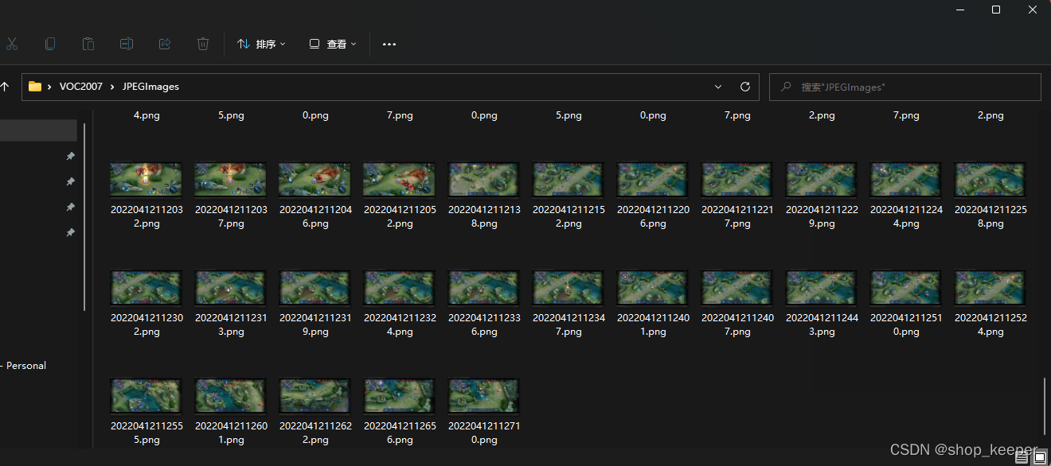Viewport: 1051px width, 466px height.
Task: Select thumbnail 20220412112324.png
Action: (400, 288)
